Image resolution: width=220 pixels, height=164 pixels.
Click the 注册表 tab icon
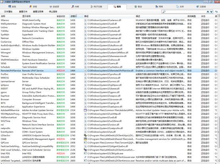pyautogui.click(x=197, y=7)
